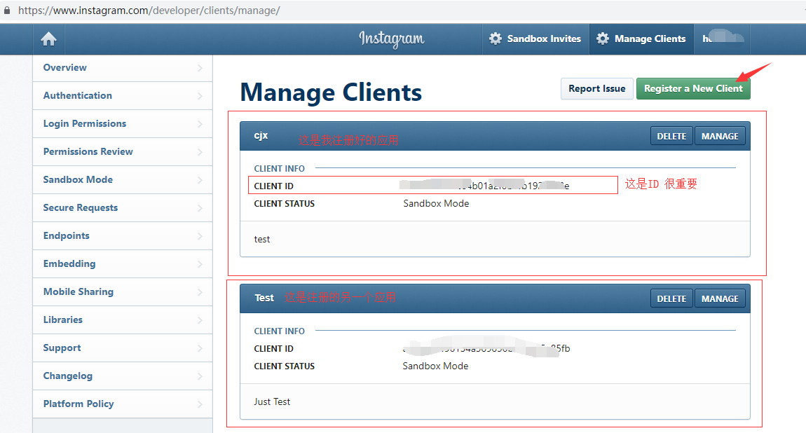This screenshot has height=433, width=806.
Task: Open the Overview sidebar item
Action: point(123,68)
